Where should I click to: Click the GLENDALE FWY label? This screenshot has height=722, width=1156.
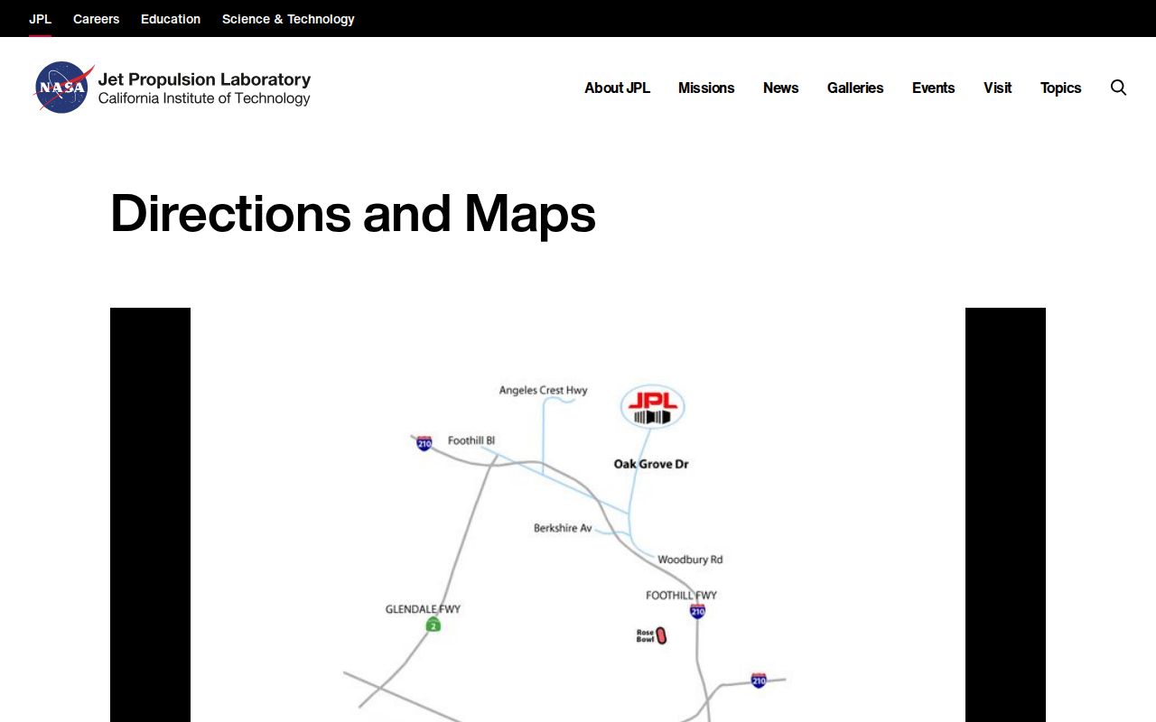click(x=423, y=609)
